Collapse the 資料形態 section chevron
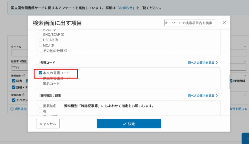Screen dimensions: 249x144 (245, 95)
